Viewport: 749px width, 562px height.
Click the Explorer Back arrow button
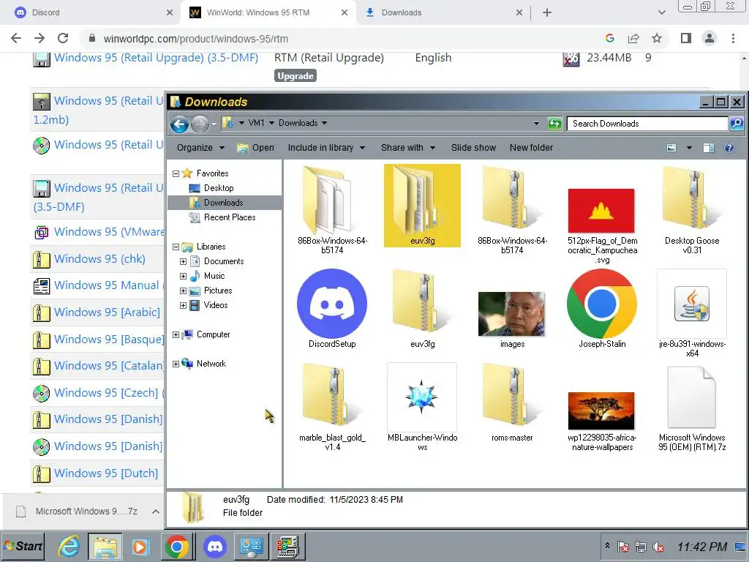click(179, 124)
